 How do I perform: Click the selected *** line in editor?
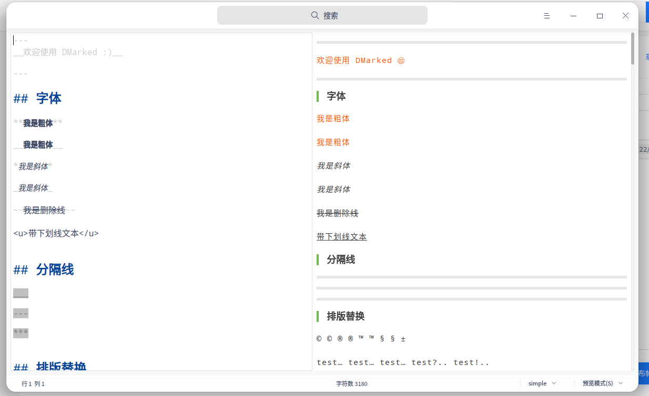pyautogui.click(x=21, y=333)
